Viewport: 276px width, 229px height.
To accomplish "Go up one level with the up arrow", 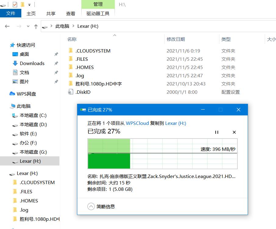I will (x=36, y=26).
